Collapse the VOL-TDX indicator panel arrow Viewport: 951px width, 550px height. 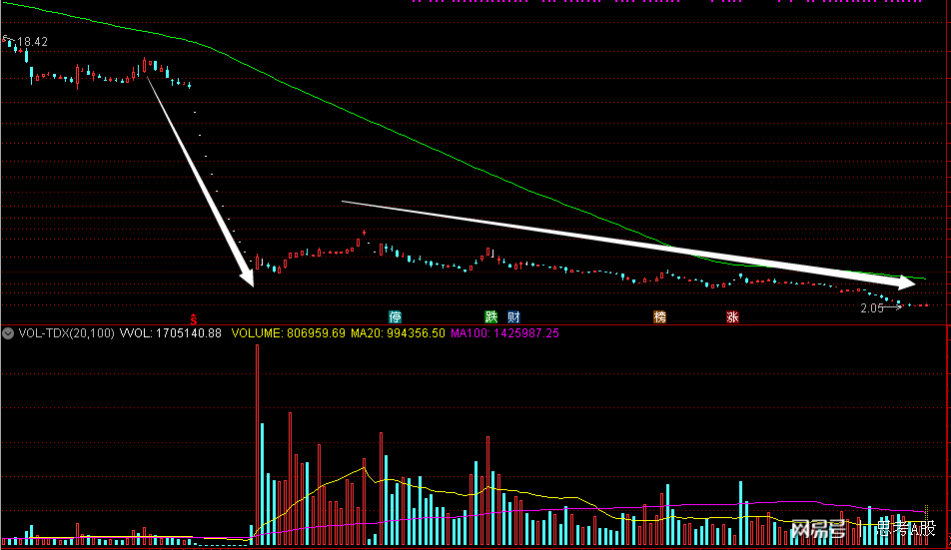[x=9, y=333]
